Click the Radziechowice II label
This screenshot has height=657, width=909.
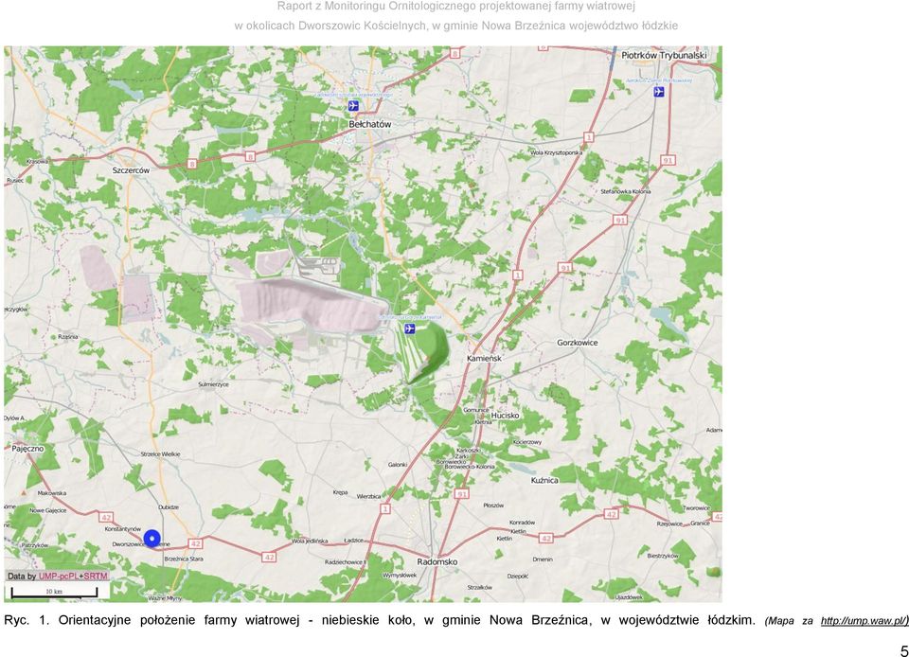tap(345, 562)
